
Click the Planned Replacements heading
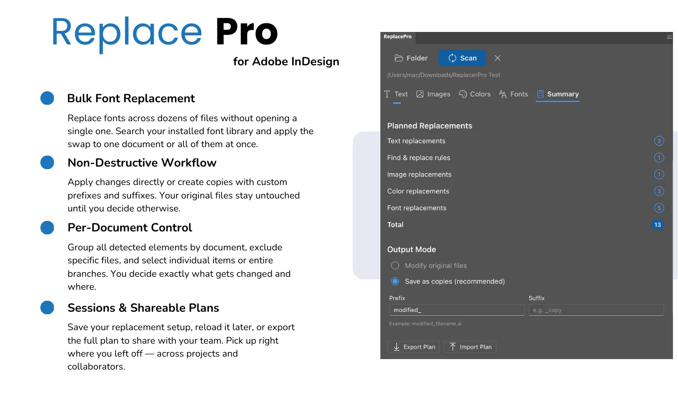(430, 126)
